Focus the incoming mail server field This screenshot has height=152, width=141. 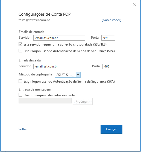(59, 38)
